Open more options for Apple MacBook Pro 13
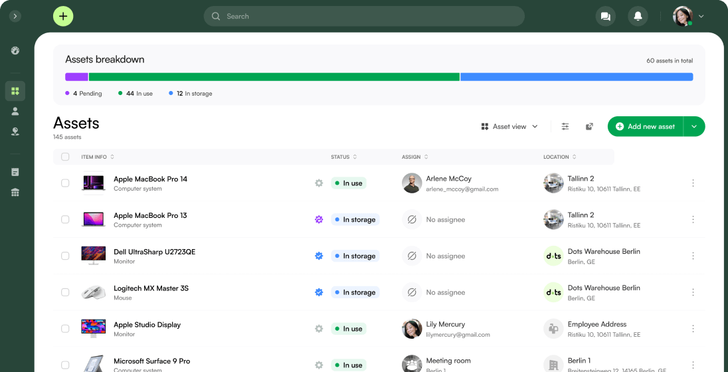 (693, 219)
